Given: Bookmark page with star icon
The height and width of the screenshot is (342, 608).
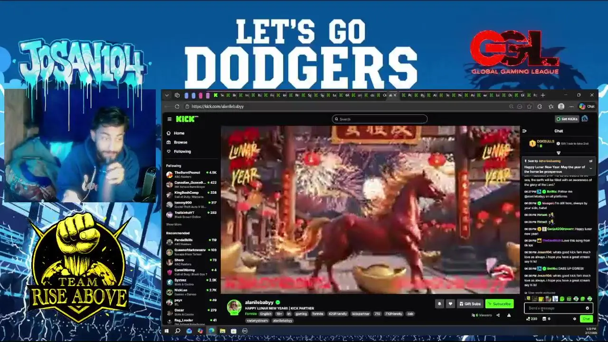Looking at the screenshot, I should [x=529, y=106].
